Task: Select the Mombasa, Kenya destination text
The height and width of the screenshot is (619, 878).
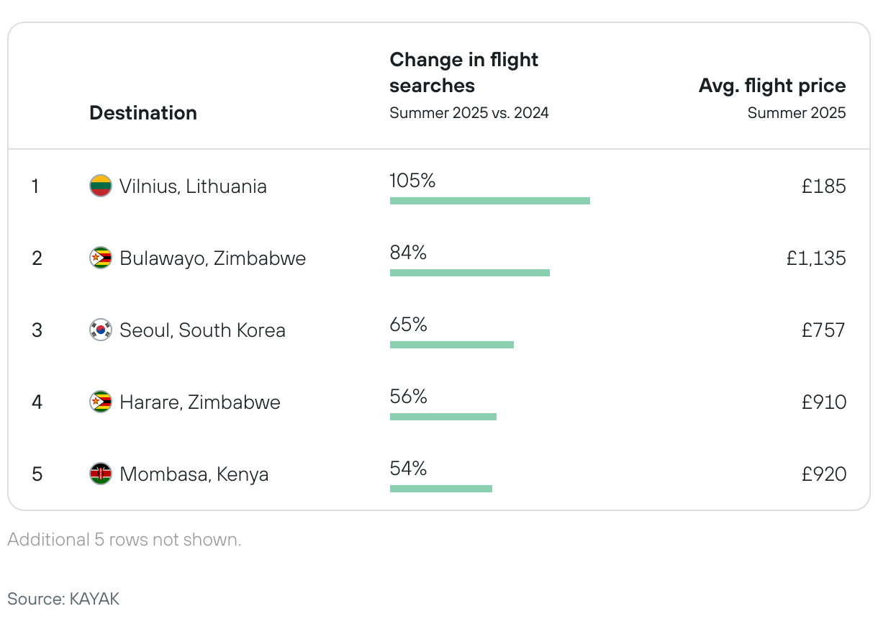Action: 194,474
